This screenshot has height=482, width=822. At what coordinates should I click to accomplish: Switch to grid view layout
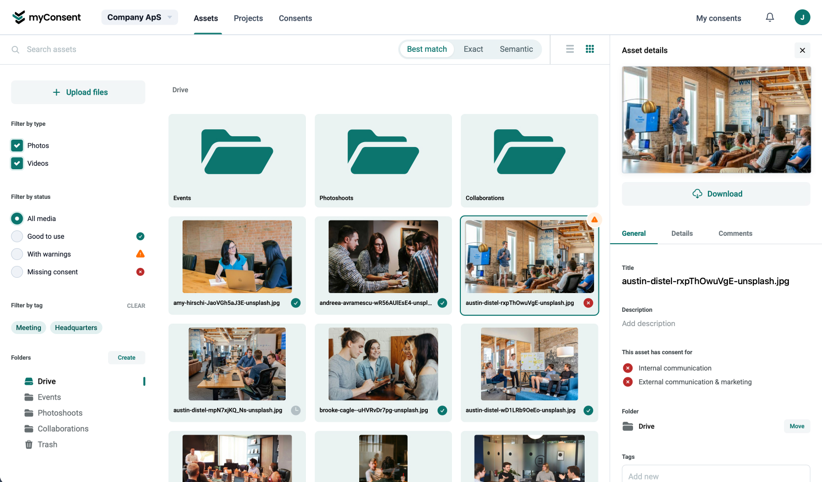[590, 49]
